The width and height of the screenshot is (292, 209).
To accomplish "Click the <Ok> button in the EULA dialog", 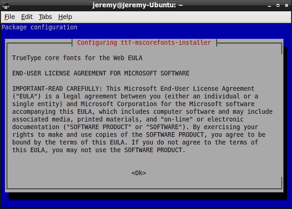I will (x=139, y=173).
